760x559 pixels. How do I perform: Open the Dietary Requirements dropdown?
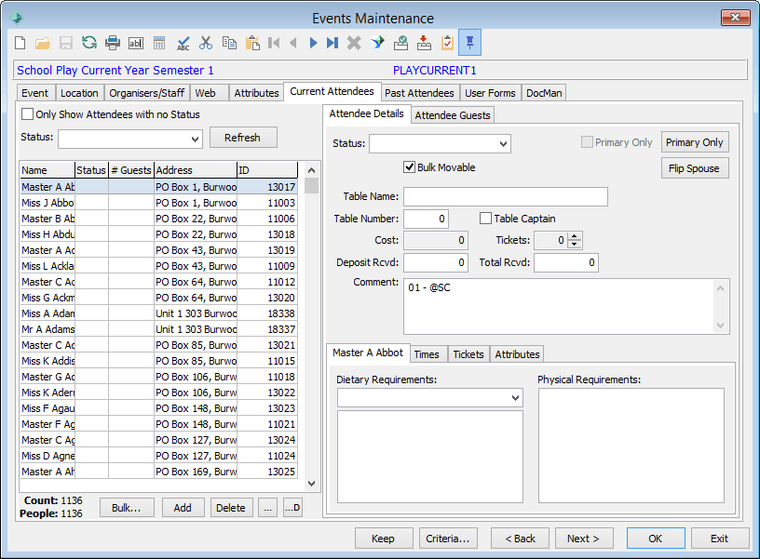pyautogui.click(x=515, y=398)
